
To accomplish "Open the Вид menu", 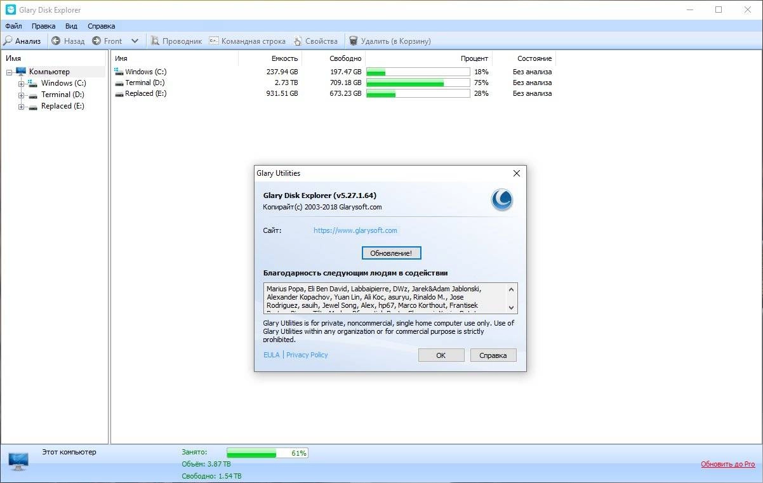I will pos(71,26).
